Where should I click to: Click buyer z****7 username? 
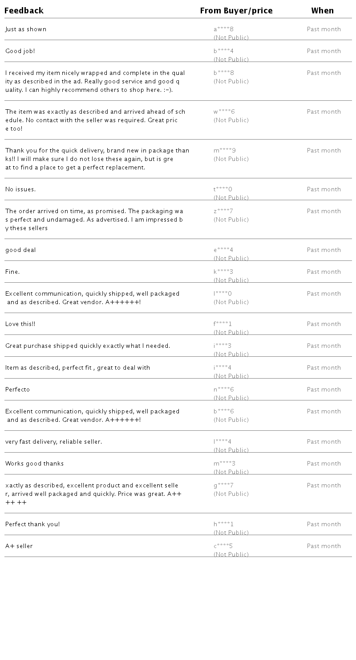223,211
